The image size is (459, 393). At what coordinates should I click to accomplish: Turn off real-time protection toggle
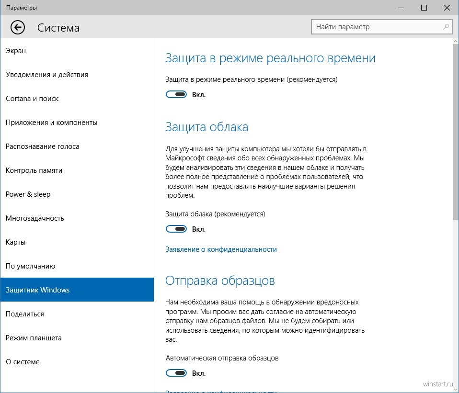176,94
